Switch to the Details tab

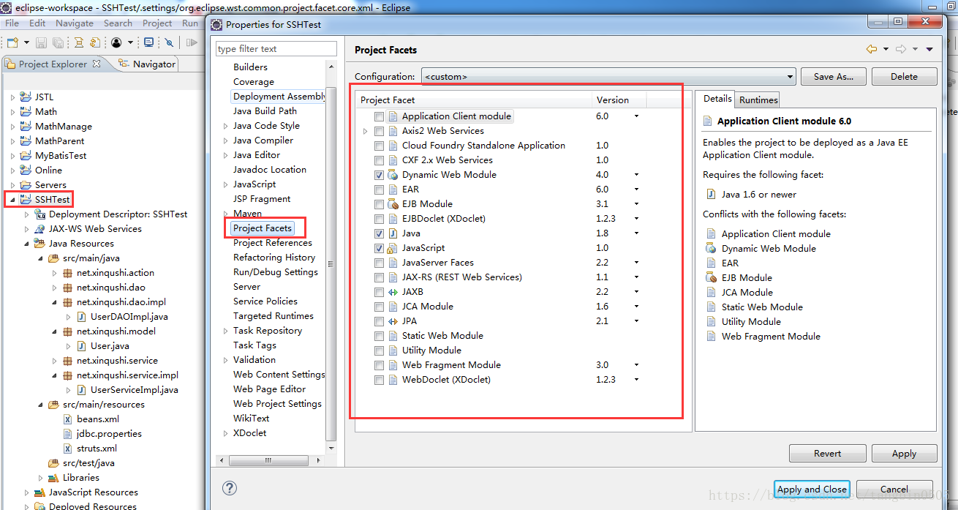click(x=717, y=98)
